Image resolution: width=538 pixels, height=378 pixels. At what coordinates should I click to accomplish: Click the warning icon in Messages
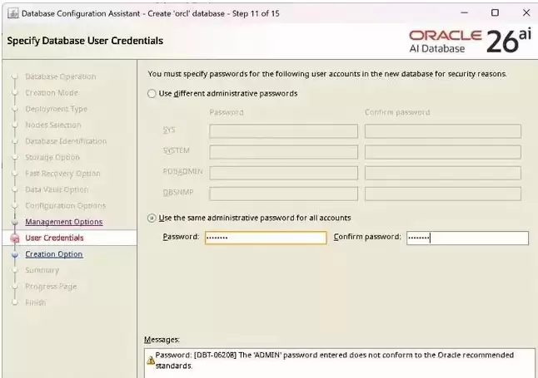click(x=150, y=361)
